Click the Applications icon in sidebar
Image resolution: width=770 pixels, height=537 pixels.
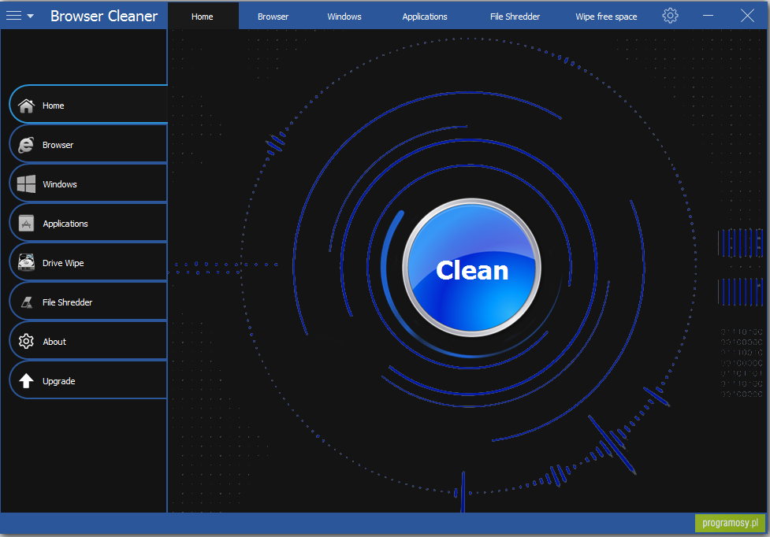[x=27, y=222]
